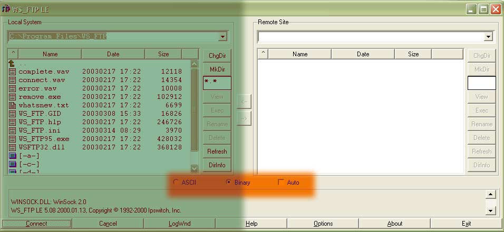This screenshot has height=232, width=504.
Task: Click the local path text field
Action: click(x=113, y=37)
